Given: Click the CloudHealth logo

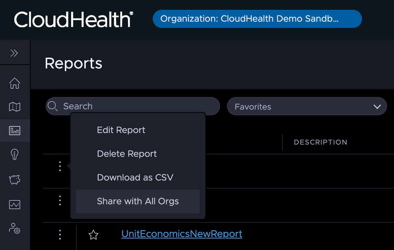Looking at the screenshot, I should pyautogui.click(x=74, y=19).
